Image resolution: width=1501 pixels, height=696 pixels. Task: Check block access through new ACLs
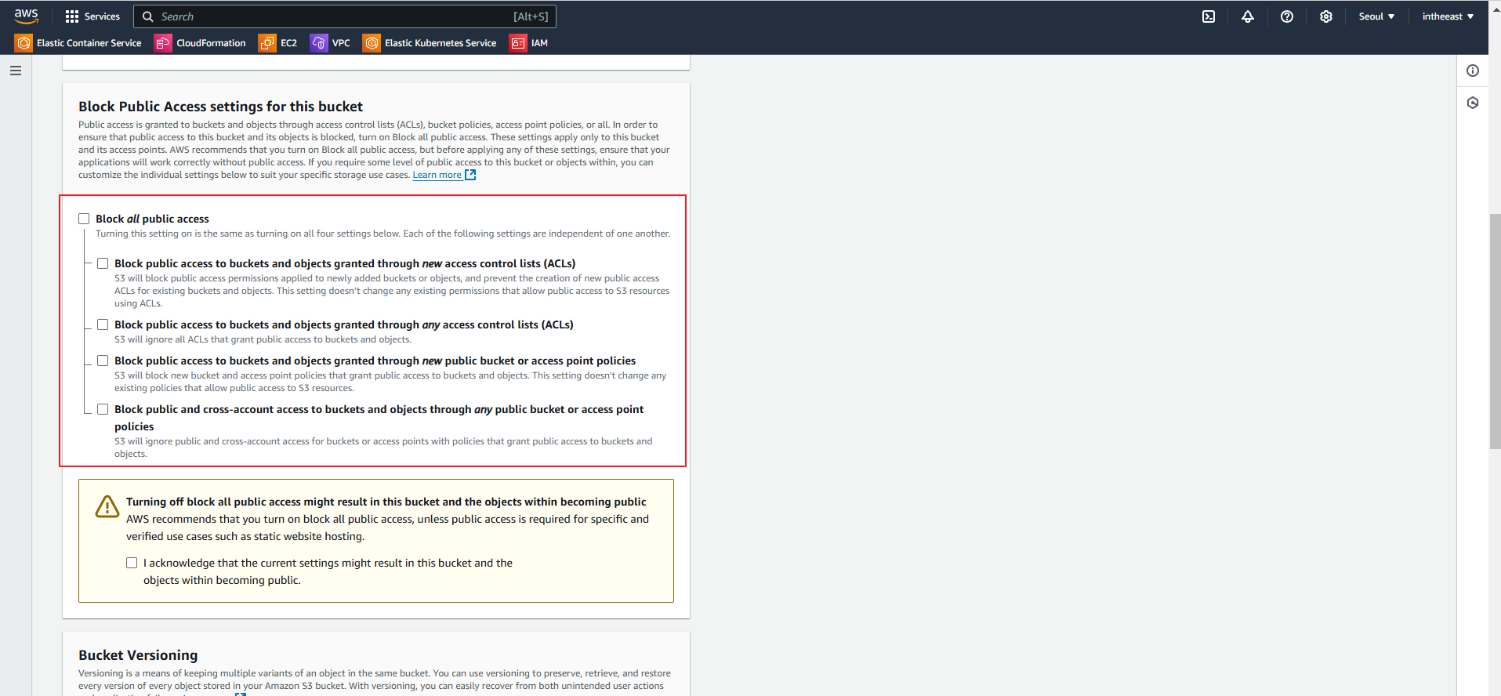point(103,263)
